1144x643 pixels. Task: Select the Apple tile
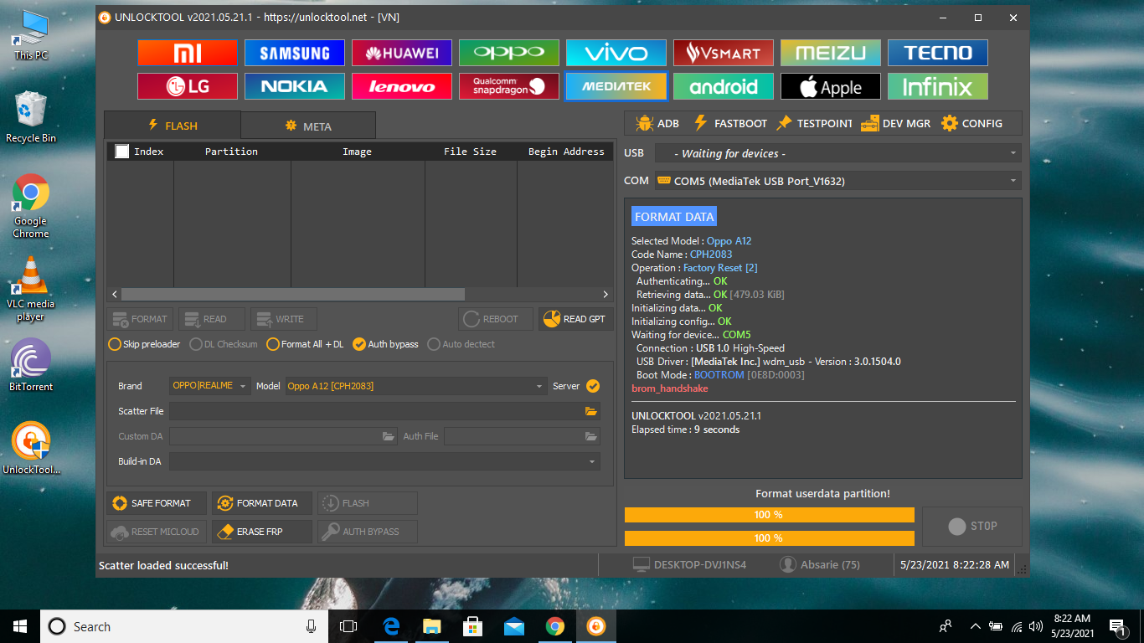coord(831,86)
